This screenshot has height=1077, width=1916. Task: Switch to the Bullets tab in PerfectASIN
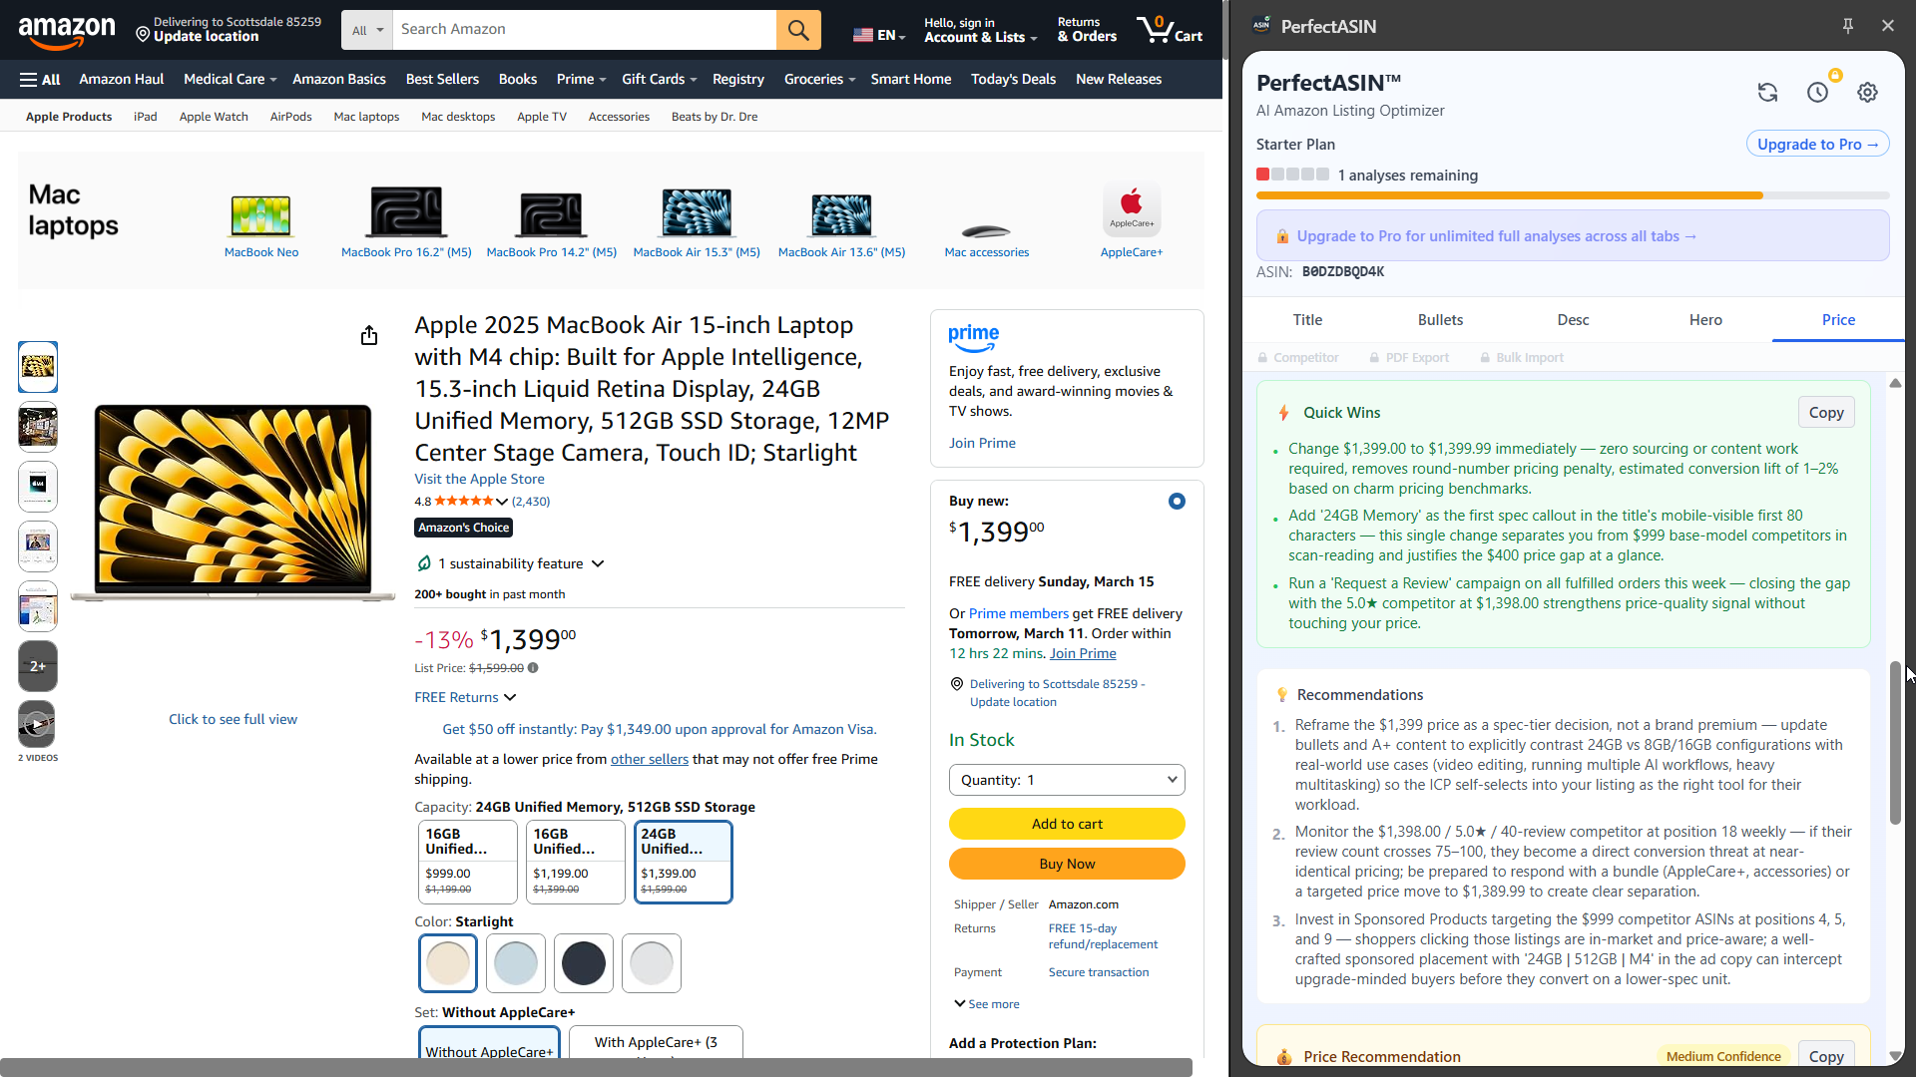coord(1440,319)
